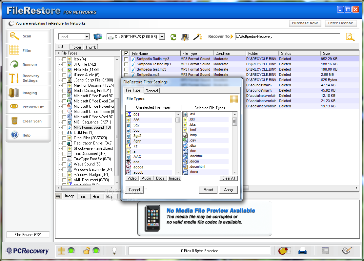Switch to the Thumb view tab

91,47
